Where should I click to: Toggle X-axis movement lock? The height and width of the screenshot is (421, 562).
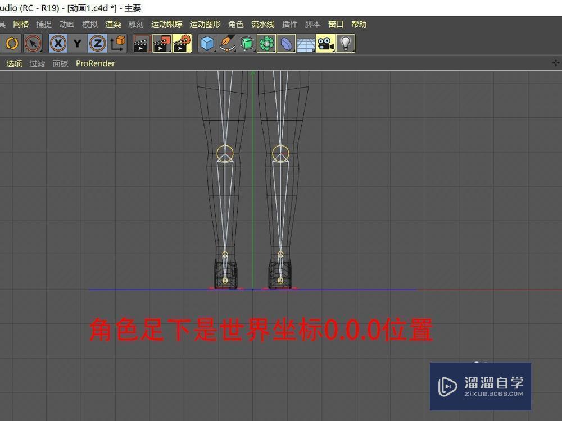tap(58, 43)
